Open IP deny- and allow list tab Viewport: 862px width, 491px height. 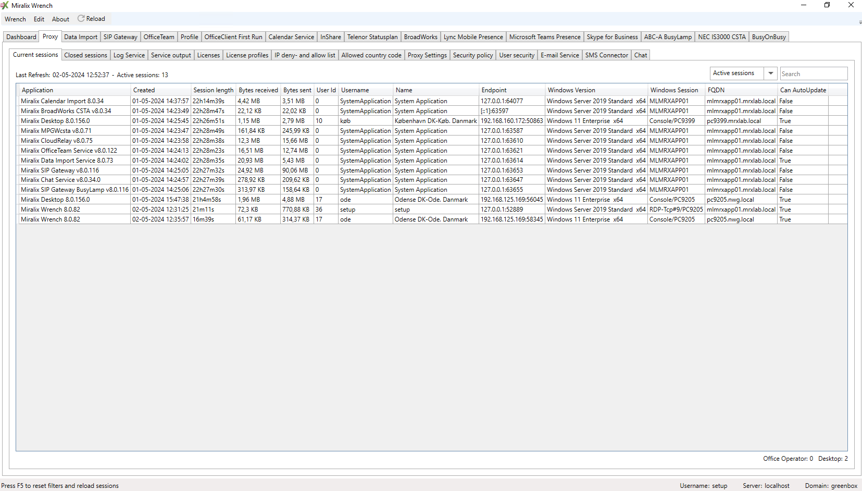pos(305,55)
